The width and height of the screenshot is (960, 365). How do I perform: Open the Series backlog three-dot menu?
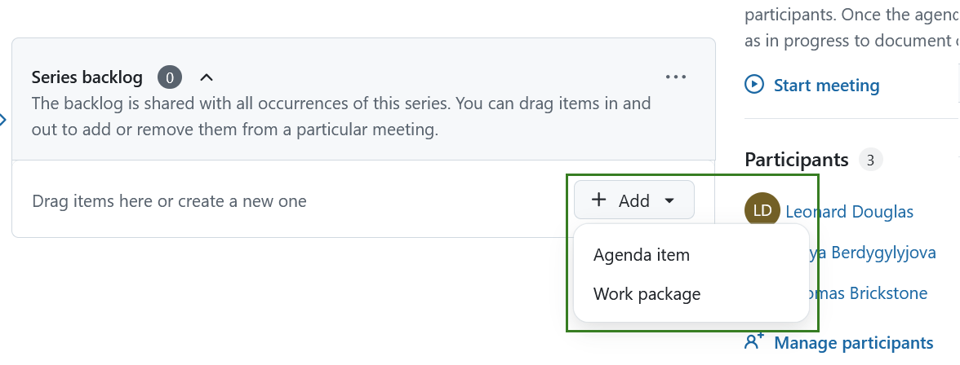[x=676, y=77]
